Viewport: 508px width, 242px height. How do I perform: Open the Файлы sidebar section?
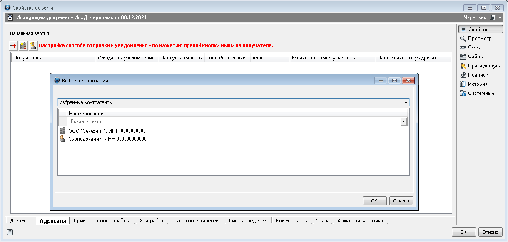pos(476,57)
